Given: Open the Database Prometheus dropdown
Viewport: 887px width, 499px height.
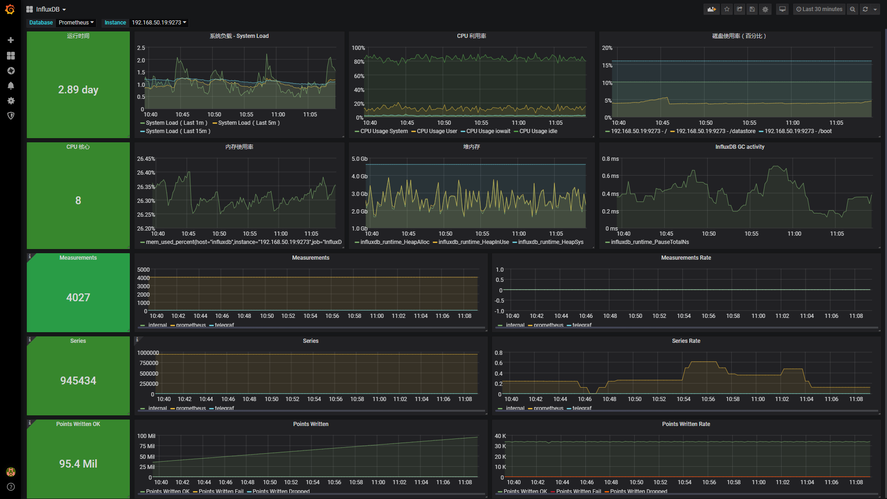Looking at the screenshot, I should click(76, 23).
